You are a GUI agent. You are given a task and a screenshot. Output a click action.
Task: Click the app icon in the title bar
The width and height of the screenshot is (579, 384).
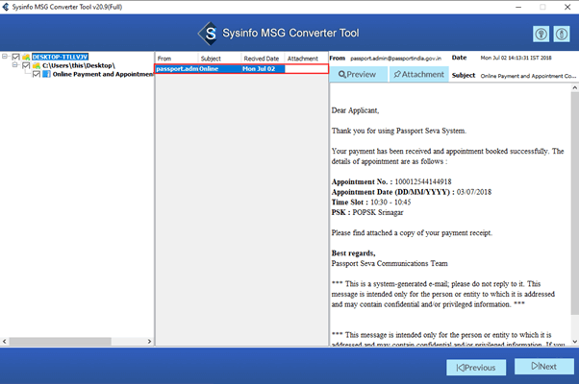click(x=6, y=7)
